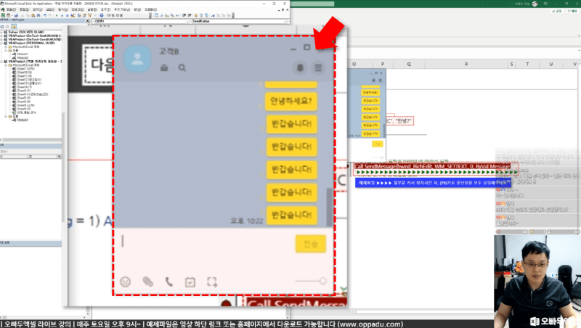Select column T header in Excel

527,64
